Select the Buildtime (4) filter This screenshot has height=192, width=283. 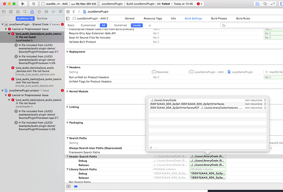(25, 18)
